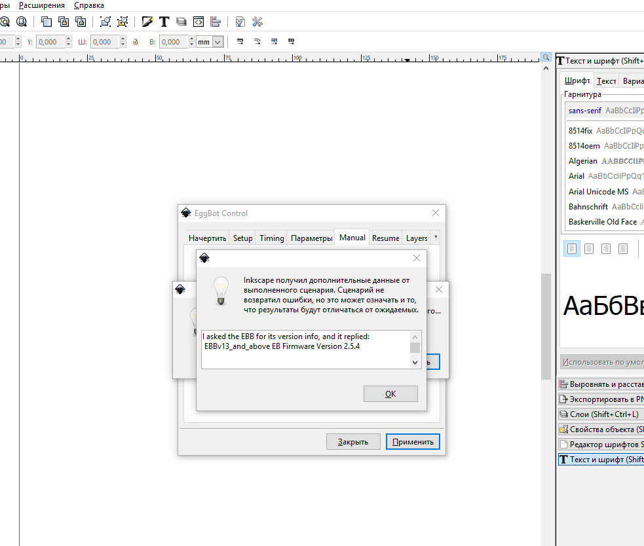Select Arial Unicode MS font
644x546 pixels.
[x=605, y=192]
